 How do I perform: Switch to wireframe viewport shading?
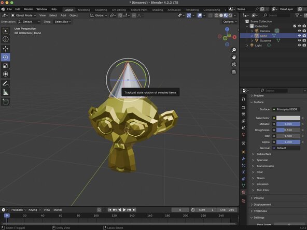click(216, 16)
